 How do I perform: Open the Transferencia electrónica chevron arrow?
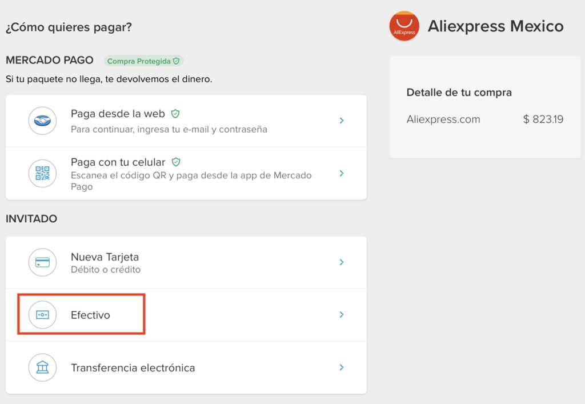pos(342,367)
